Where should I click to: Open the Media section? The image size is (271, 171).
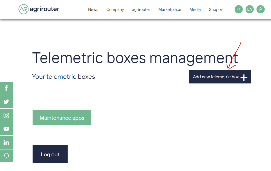195,9
